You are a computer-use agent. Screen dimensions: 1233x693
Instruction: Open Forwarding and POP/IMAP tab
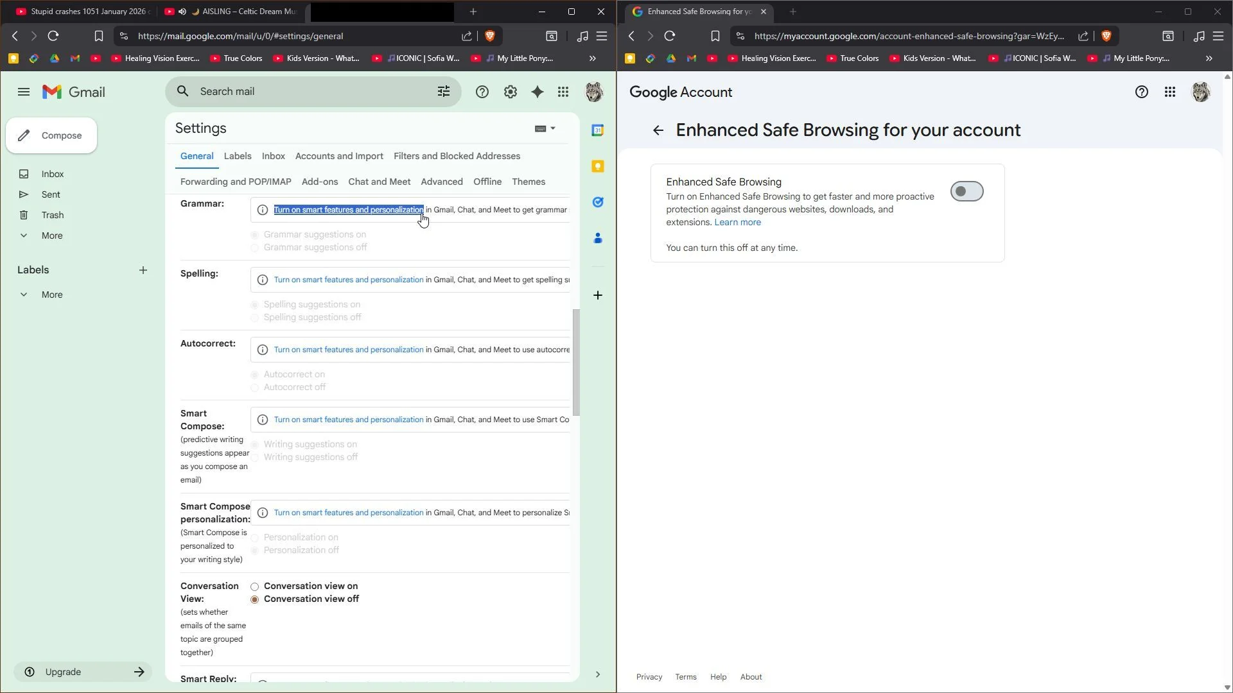[236, 182]
